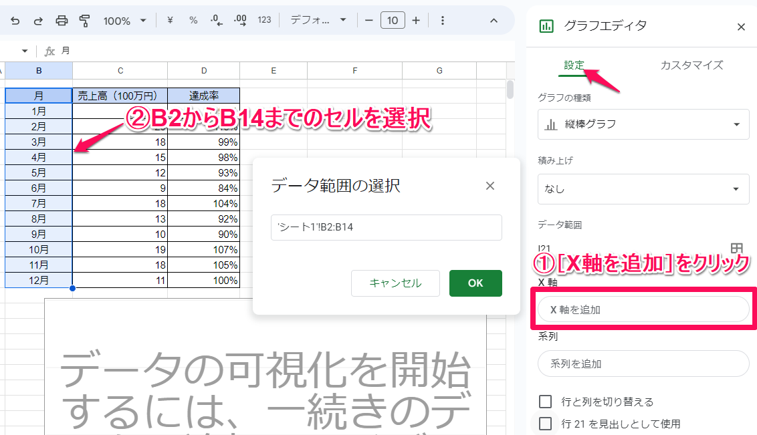
Task: Confirm range with the OK button
Action: tap(475, 283)
